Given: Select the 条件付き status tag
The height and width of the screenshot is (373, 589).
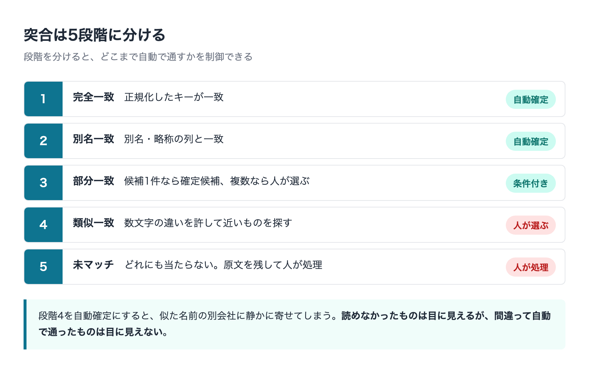Looking at the screenshot, I should (530, 183).
